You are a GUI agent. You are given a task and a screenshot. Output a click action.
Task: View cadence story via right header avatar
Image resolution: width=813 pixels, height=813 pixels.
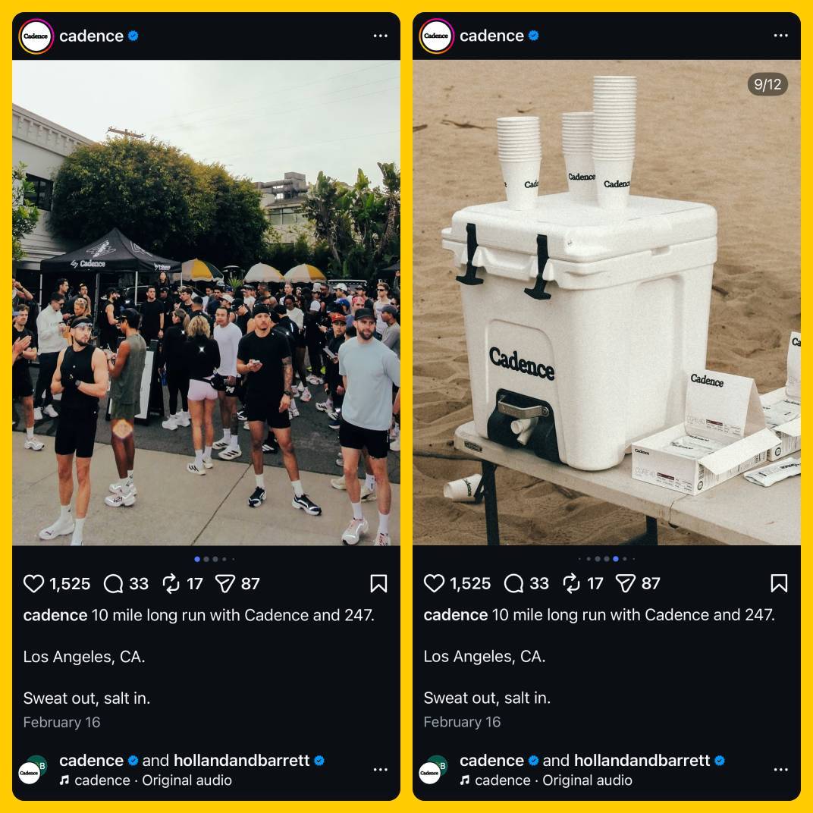coord(437,36)
